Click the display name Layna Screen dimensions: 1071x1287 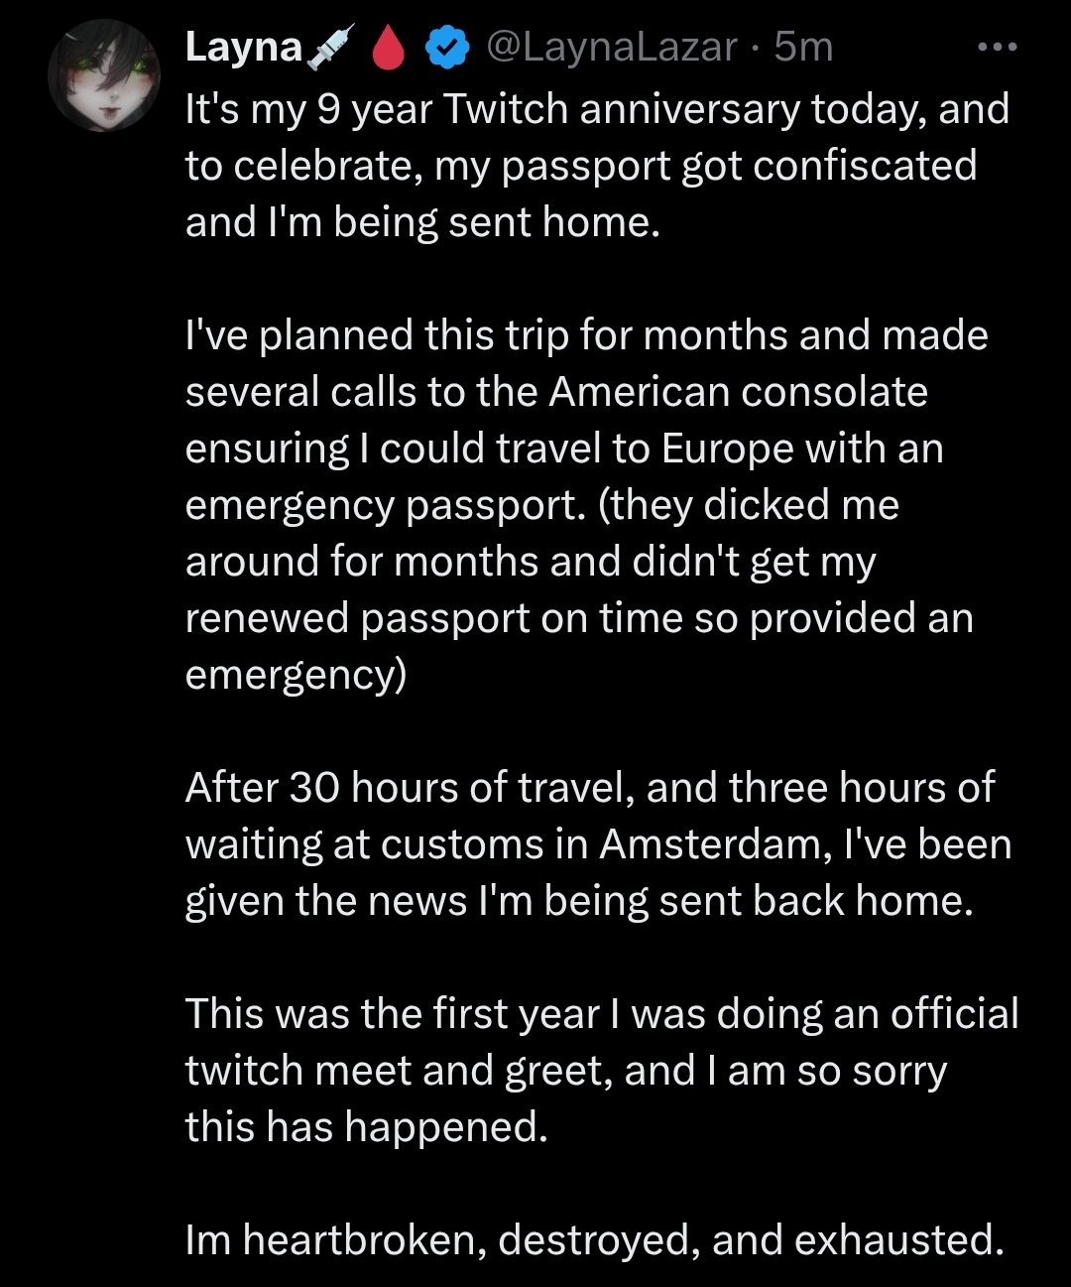click(243, 47)
